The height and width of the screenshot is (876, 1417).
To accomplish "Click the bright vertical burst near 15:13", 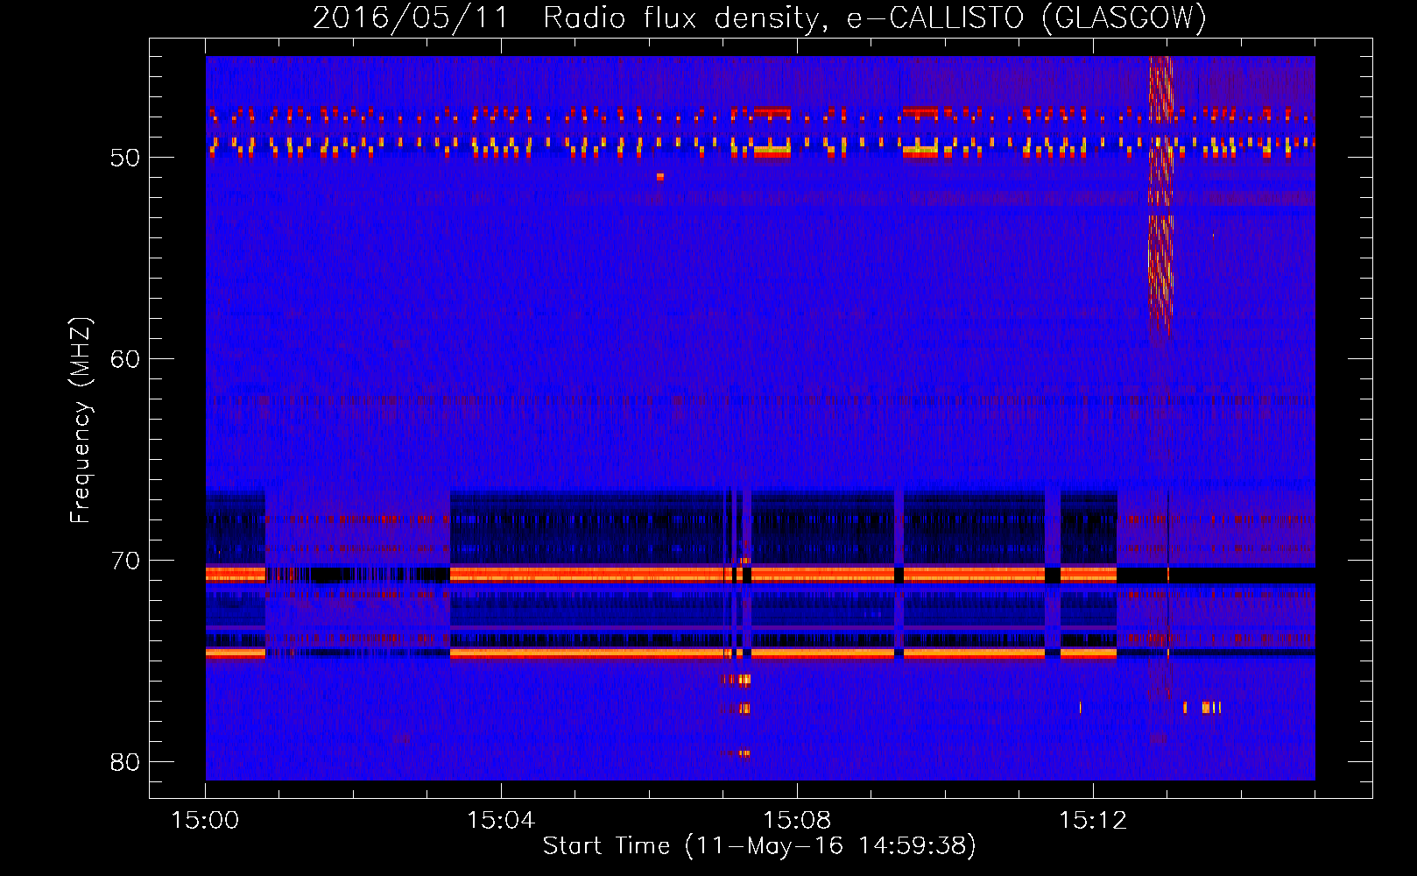I will [1160, 194].
